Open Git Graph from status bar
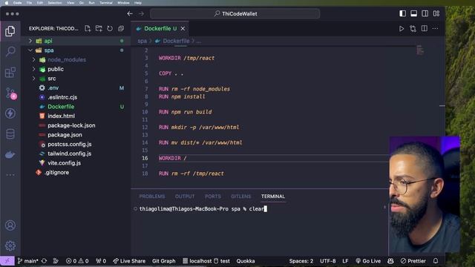The image size is (475, 267). coord(163,260)
